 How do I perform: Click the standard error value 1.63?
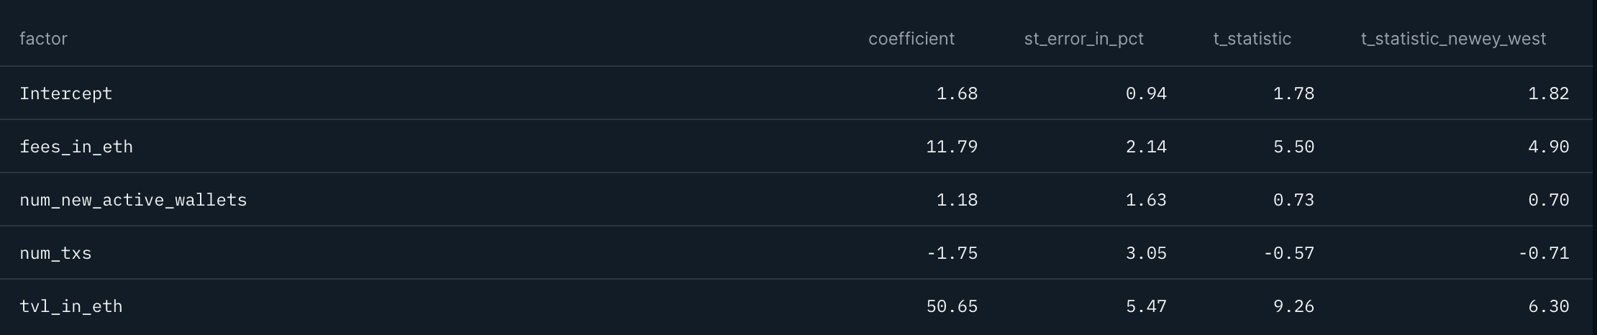point(1146,200)
